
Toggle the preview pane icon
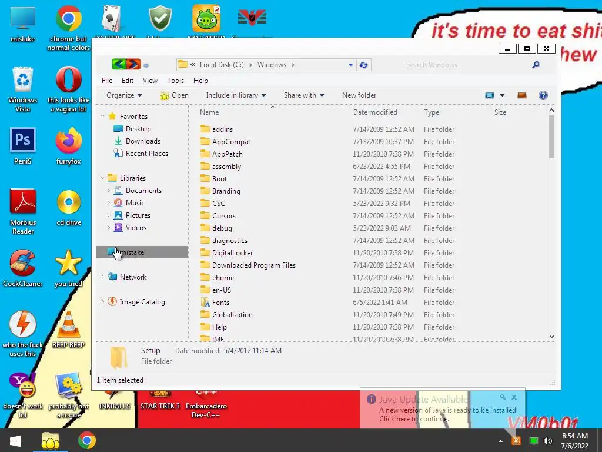click(522, 95)
